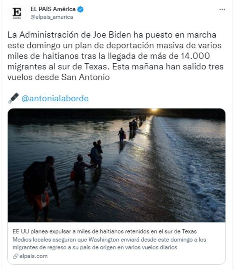The width and height of the screenshot is (236, 270).
Task: Click the '14.000' figure in tweet text
Action: (x=195, y=56)
